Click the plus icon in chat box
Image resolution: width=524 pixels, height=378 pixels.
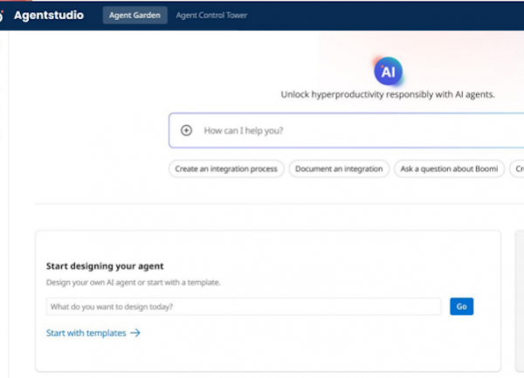[x=186, y=130]
